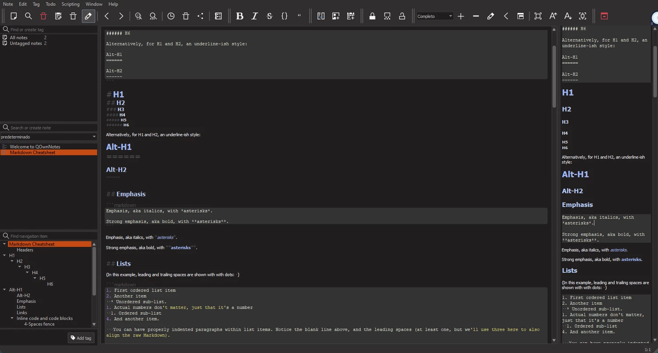The height and width of the screenshot is (353, 658).
Task: Collapse Markdown Cheatsheet node in navigation tree
Action: coord(5,244)
